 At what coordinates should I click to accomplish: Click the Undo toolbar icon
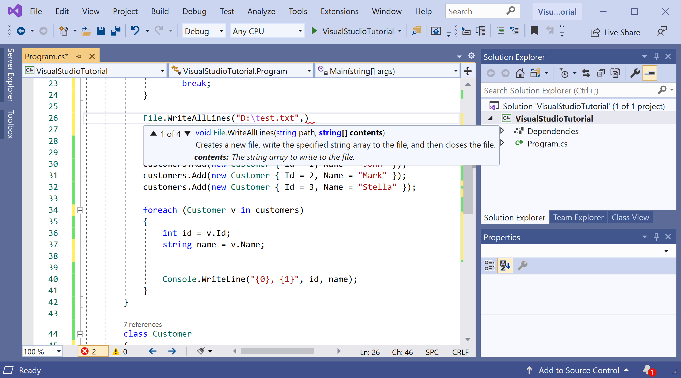click(135, 31)
